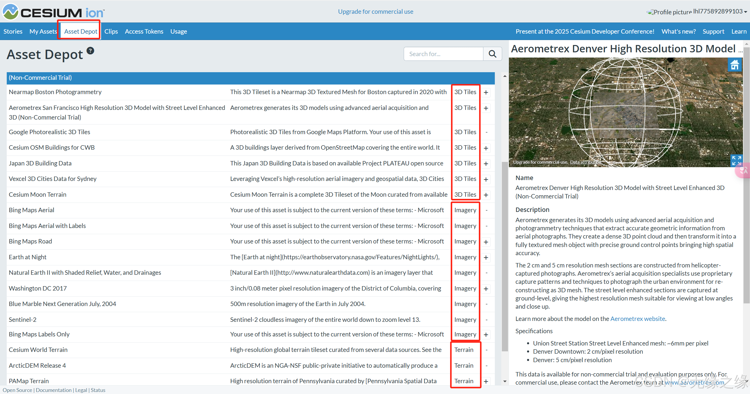Add PAMap Terrain with plus icon
The width and height of the screenshot is (750, 394).
point(486,381)
